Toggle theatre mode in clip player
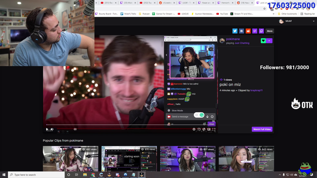The image size is (317, 178). (209, 129)
